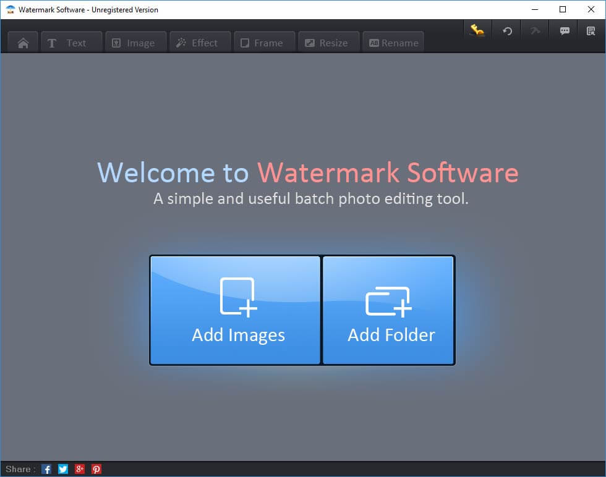
Task: Click the redo arrow icon
Action: point(536,30)
